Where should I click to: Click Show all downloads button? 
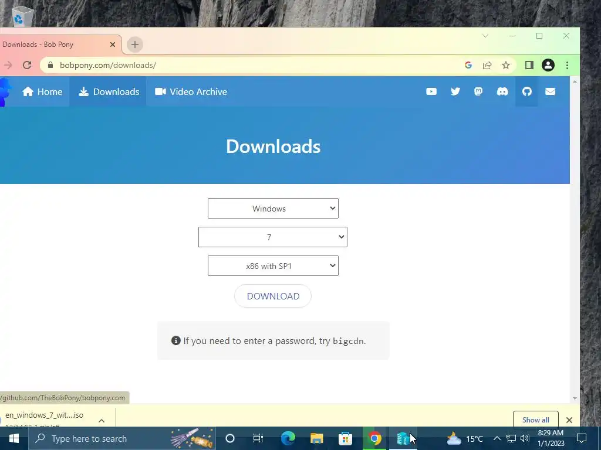pyautogui.click(x=535, y=420)
